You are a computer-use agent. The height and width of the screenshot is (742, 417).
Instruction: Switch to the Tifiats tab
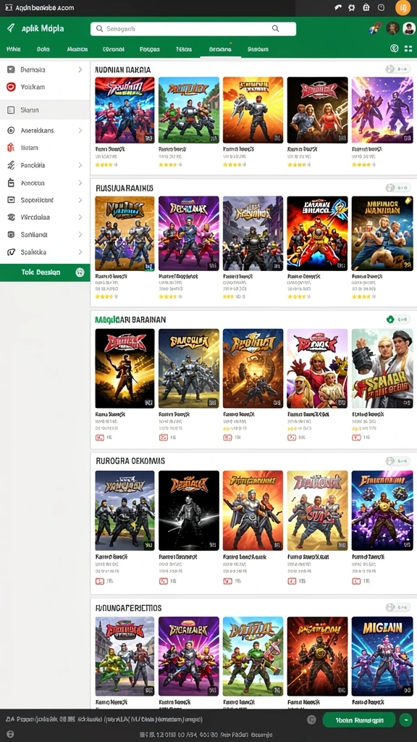(x=184, y=49)
